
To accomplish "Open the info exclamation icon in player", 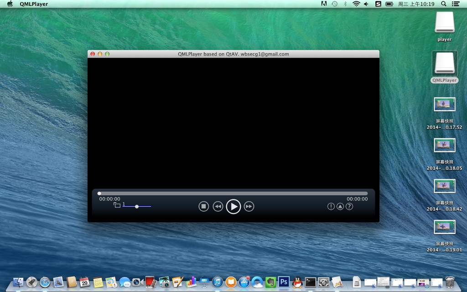I will [x=331, y=206].
